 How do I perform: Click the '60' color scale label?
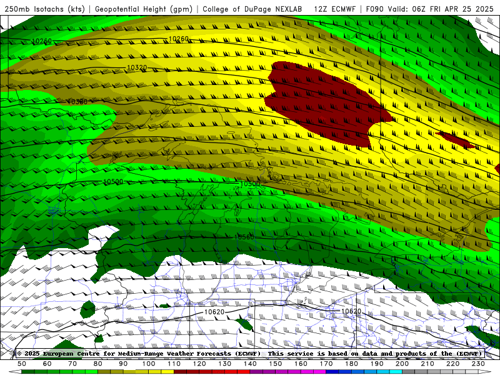[47, 364]
